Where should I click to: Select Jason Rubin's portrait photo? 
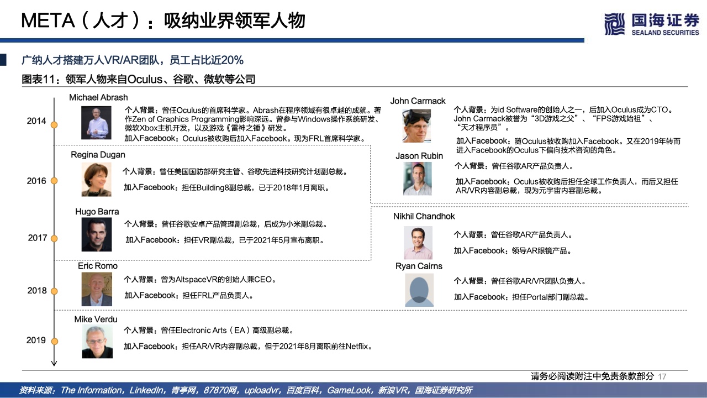pos(417,179)
